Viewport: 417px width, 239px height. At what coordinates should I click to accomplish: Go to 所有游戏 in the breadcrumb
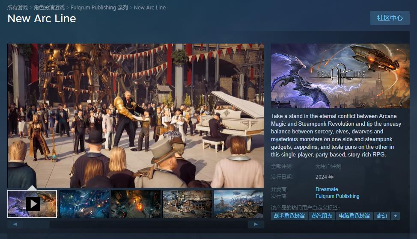click(x=18, y=8)
